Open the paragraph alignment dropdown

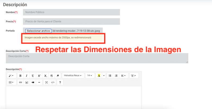pyautogui.click(x=124, y=76)
